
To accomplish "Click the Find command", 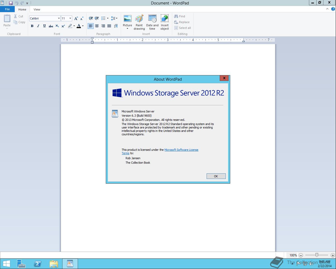I will pyautogui.click(x=180, y=16).
